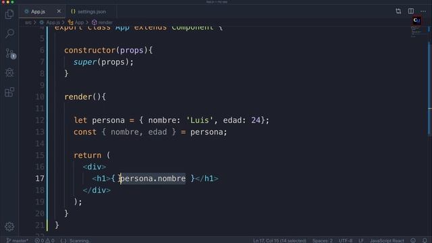Click the master branch in status bar
432x243 pixels.
coord(18,240)
